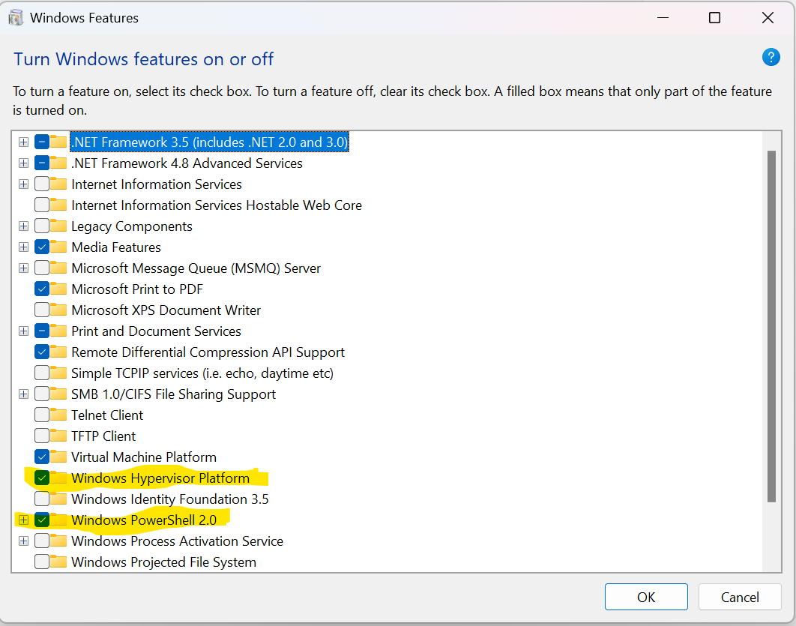This screenshot has height=626, width=796.
Task: Click the folder icon beside Telnet Client
Action: [x=58, y=415]
